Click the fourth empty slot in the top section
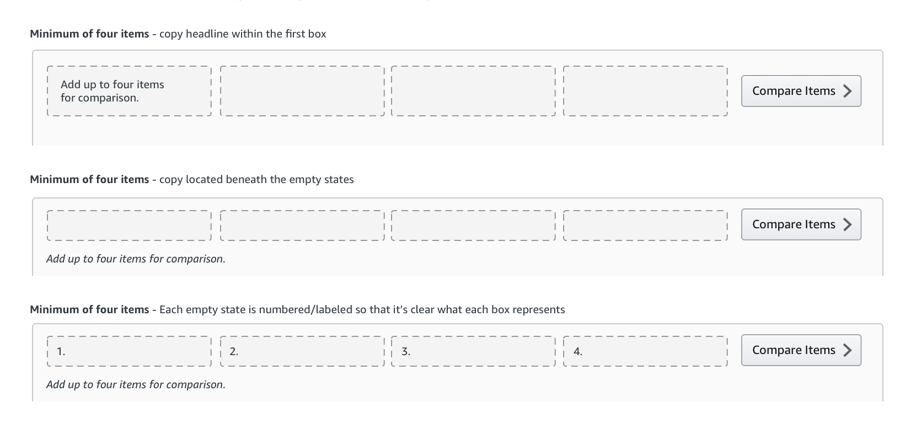This screenshot has width=900, height=429. 645,91
